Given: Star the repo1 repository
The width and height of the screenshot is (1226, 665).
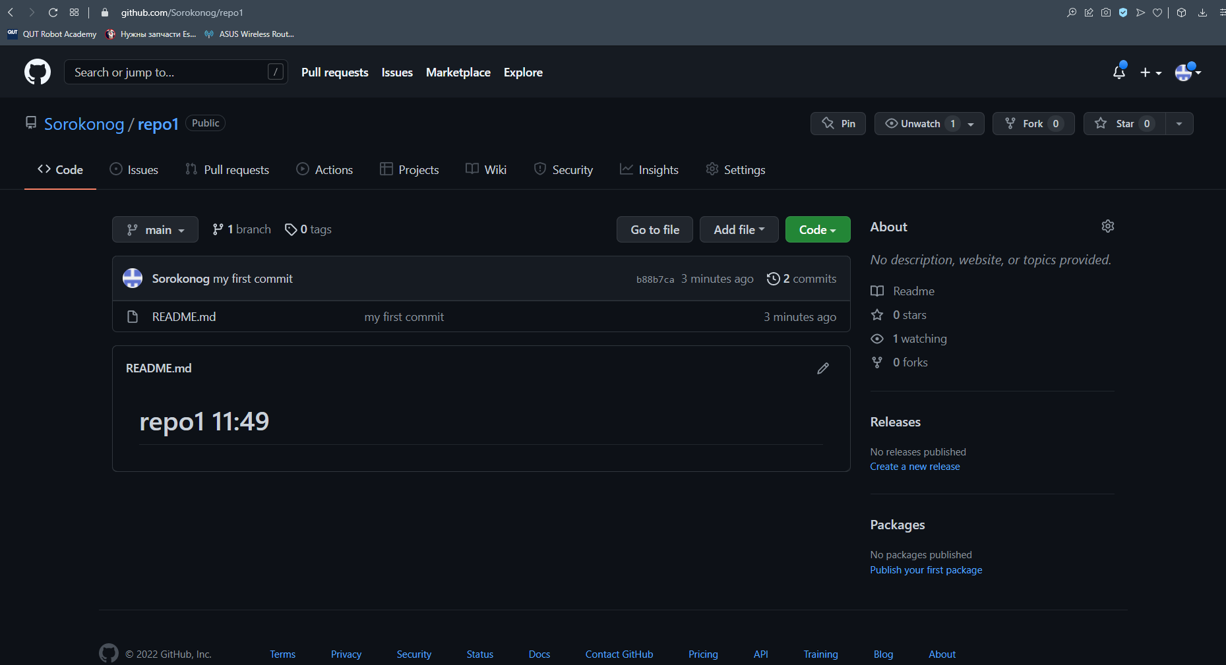Looking at the screenshot, I should click(1124, 124).
